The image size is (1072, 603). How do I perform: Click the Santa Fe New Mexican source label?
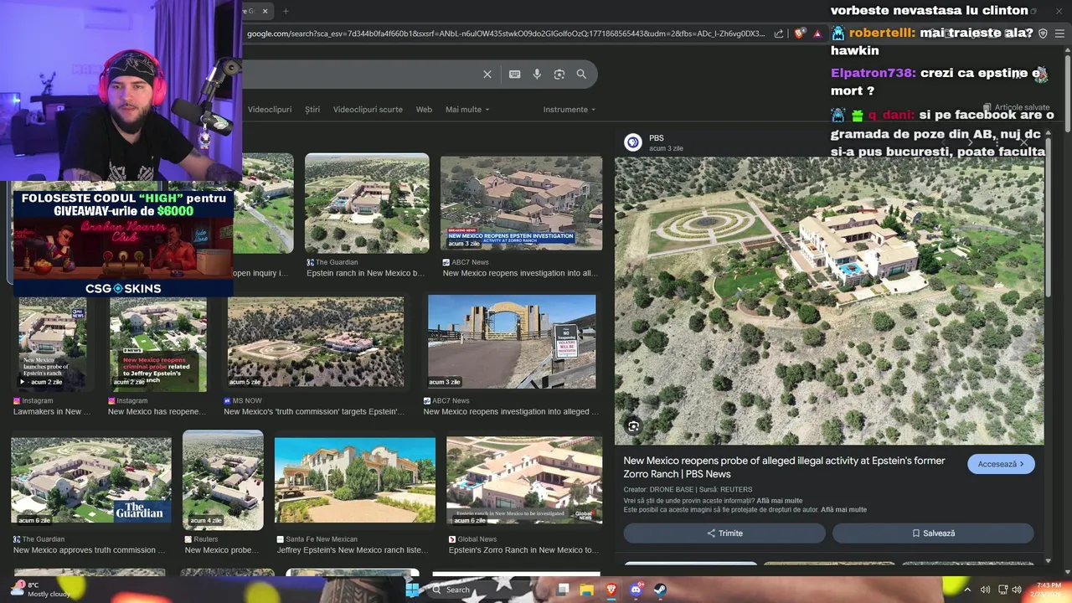click(322, 539)
